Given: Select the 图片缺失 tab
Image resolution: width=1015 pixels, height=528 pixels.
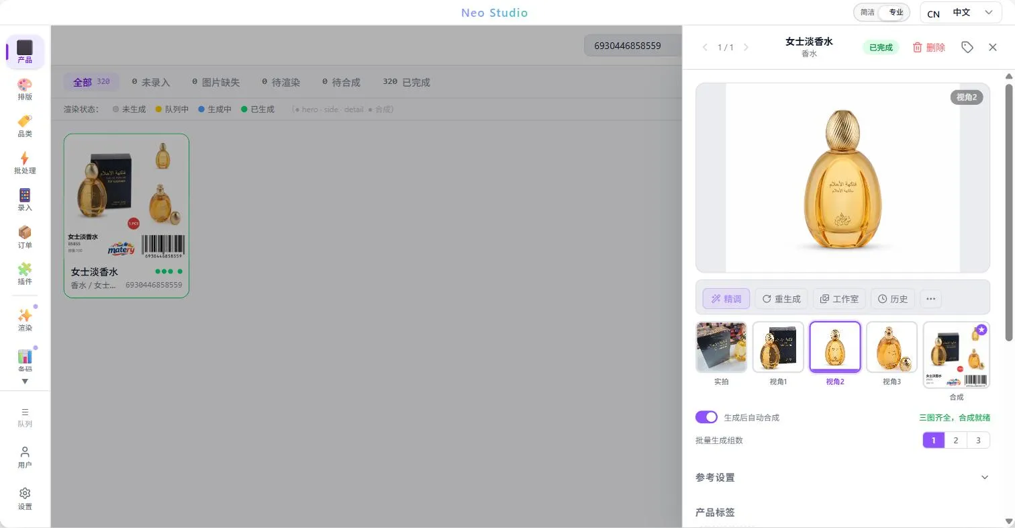Looking at the screenshot, I should (215, 82).
